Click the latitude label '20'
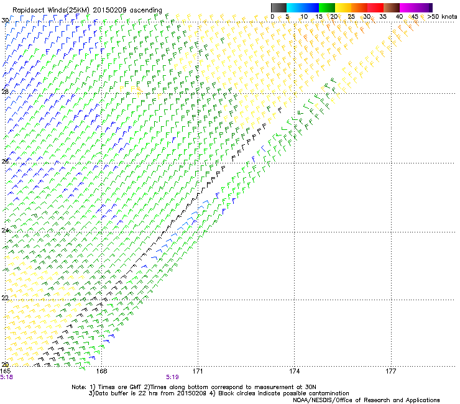460x404 pixels. [x=5, y=364]
